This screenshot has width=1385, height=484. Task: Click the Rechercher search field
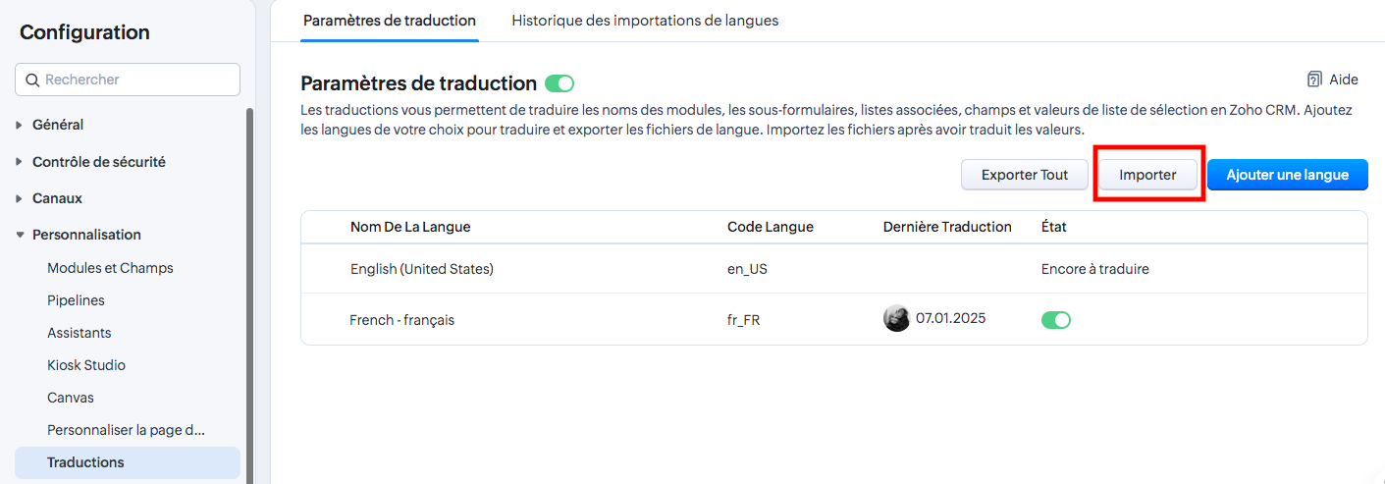(x=137, y=80)
